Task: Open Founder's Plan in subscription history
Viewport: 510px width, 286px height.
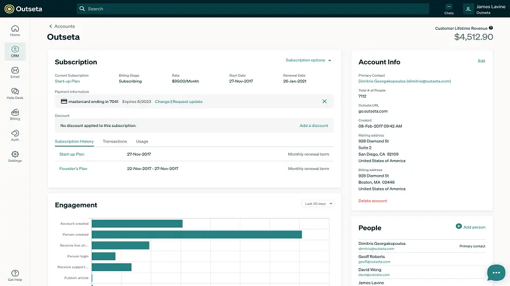Action: [73, 169]
